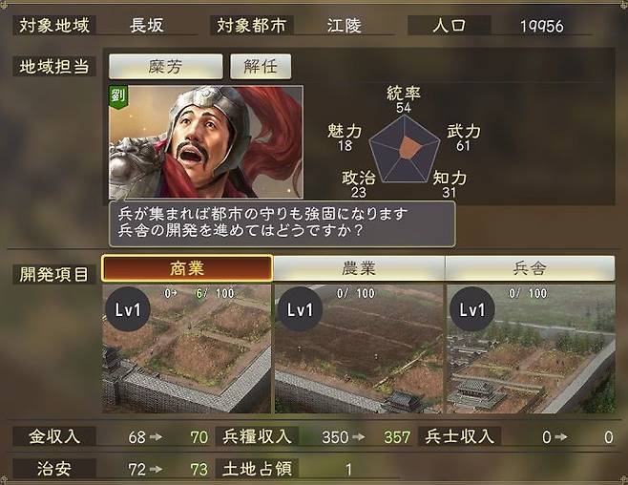
Task: Click the officer portrait of 糜芳
Action: [x=206, y=141]
